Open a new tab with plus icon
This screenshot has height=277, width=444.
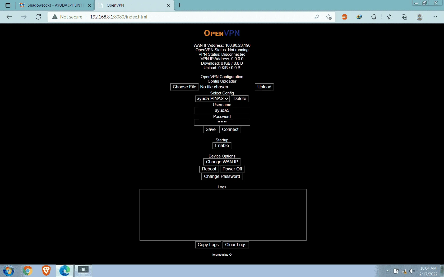[180, 5]
